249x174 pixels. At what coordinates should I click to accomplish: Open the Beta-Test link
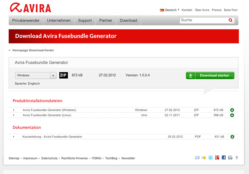click(x=231, y=10)
